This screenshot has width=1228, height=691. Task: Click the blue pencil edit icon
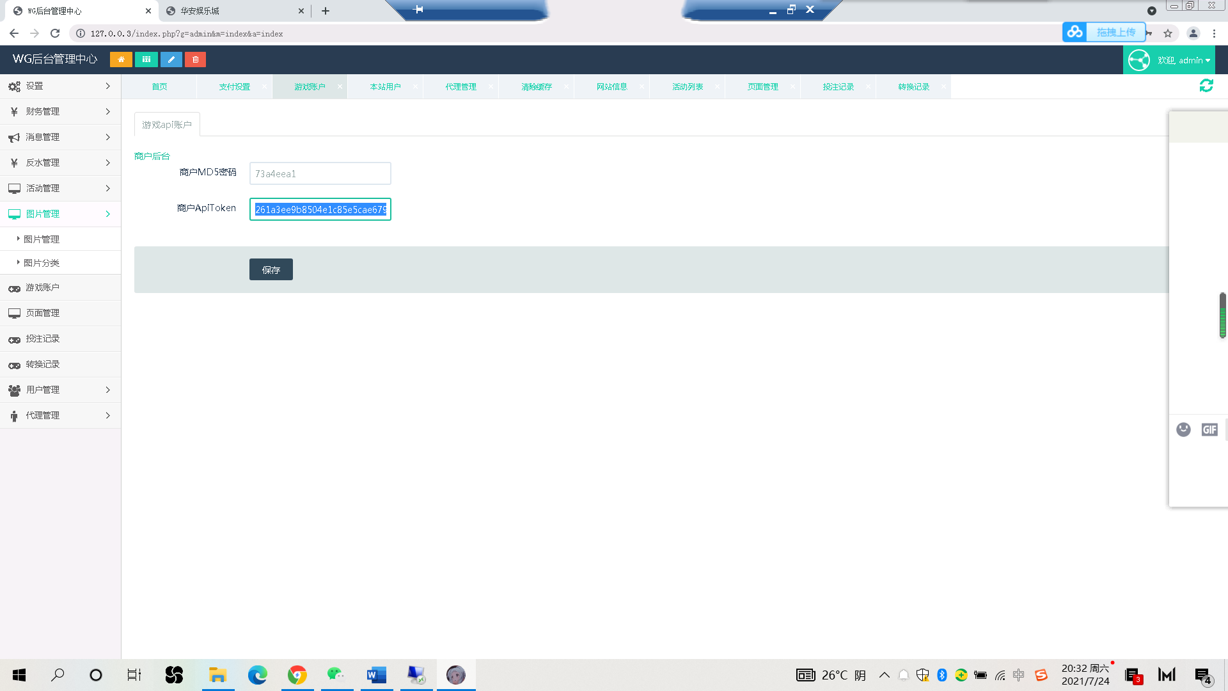(x=171, y=60)
